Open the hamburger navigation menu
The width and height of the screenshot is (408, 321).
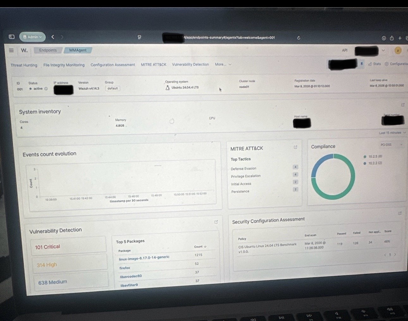click(11, 50)
